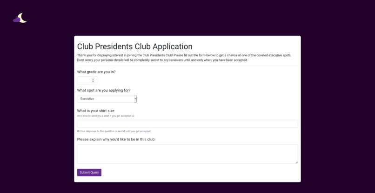Focus the grade number field
The image size is (375, 193).
(87, 80)
